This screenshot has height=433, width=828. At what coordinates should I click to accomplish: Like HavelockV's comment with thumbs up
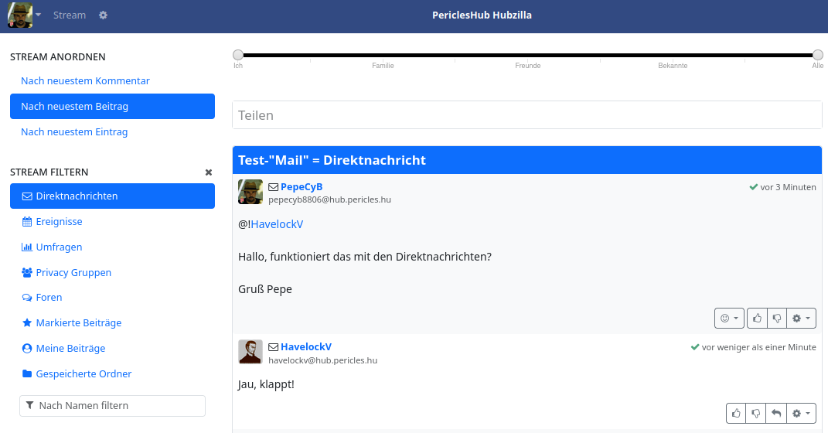[736, 413]
